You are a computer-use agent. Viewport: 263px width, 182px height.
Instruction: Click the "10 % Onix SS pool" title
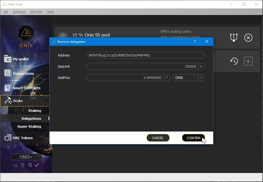[91, 35]
